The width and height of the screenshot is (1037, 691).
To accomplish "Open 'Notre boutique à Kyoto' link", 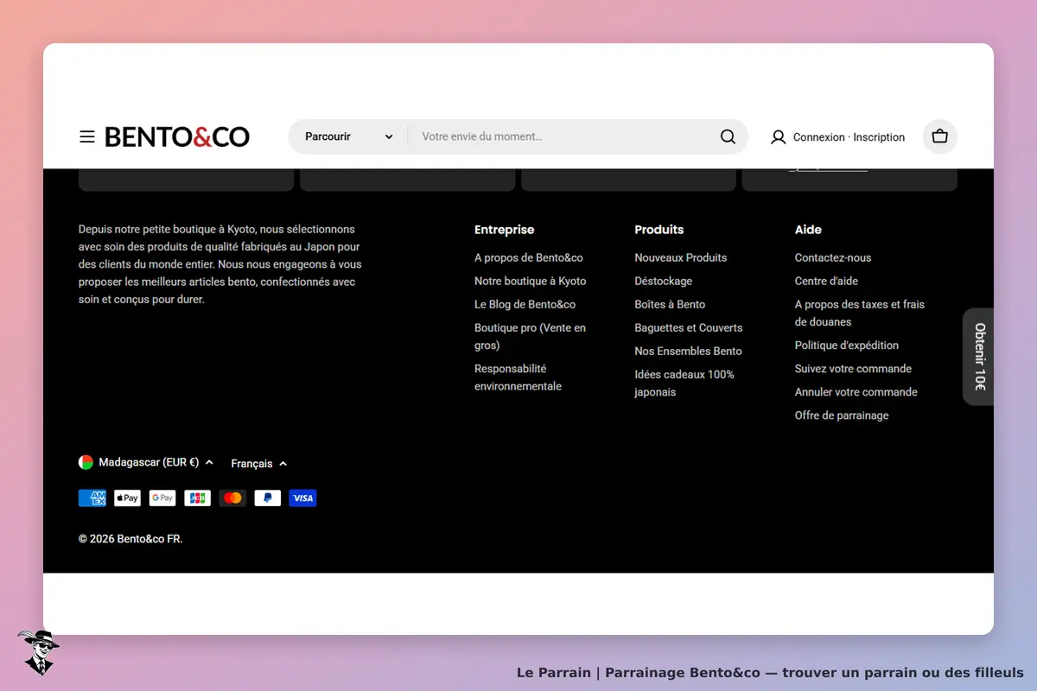I will [x=530, y=281].
